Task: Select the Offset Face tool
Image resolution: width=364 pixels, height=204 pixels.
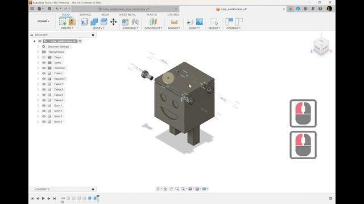Action: click(104, 22)
